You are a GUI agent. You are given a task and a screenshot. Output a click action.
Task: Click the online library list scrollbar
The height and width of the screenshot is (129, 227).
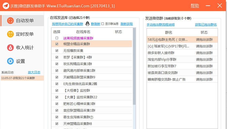tap(134, 67)
